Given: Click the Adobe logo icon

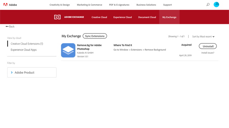Looking at the screenshot, I should 5,5.
